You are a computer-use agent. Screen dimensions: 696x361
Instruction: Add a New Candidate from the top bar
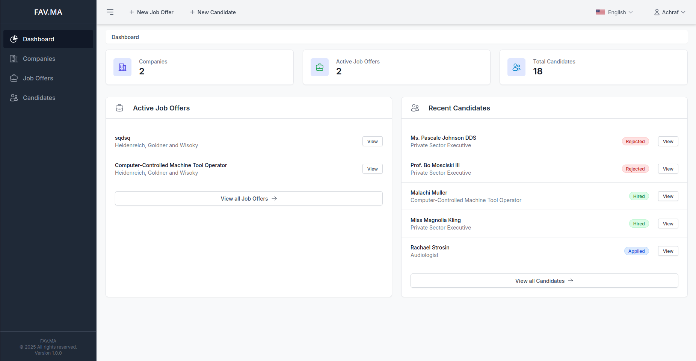(213, 12)
